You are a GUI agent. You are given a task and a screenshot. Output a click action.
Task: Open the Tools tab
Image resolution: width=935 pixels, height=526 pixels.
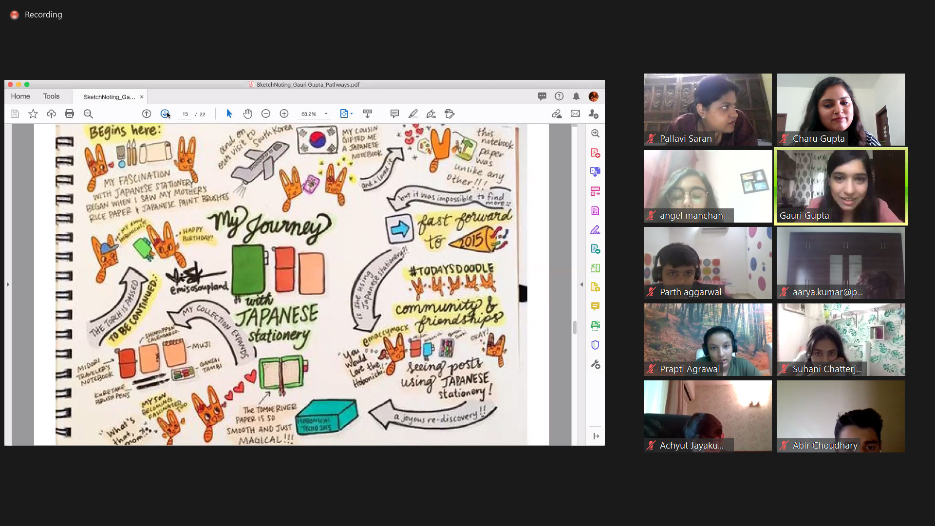pyautogui.click(x=51, y=96)
